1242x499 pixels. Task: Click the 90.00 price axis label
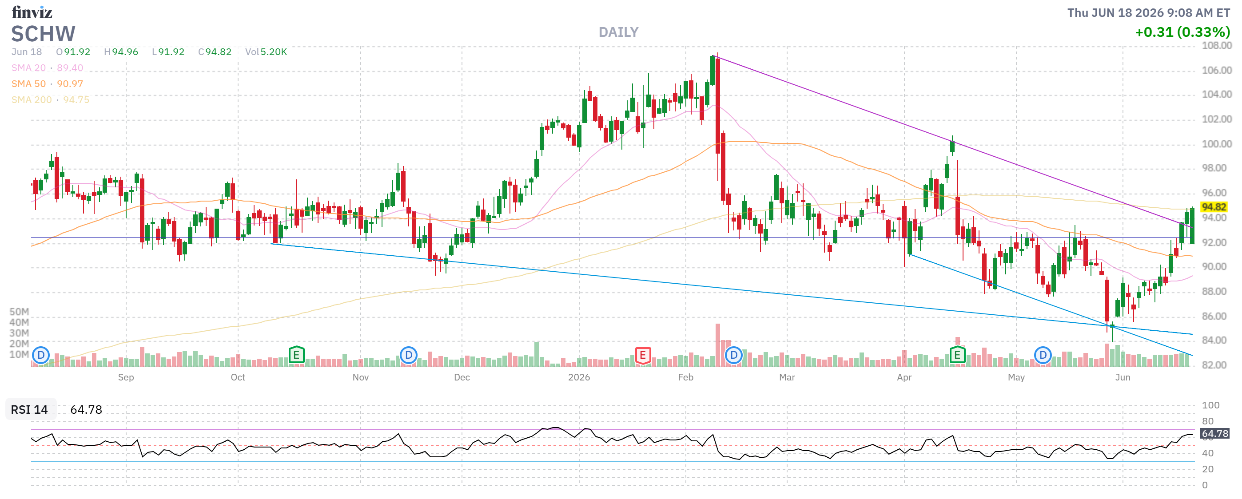(x=1214, y=267)
